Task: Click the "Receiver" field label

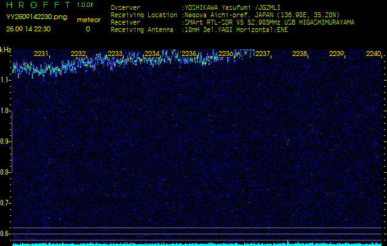Action: coord(126,23)
